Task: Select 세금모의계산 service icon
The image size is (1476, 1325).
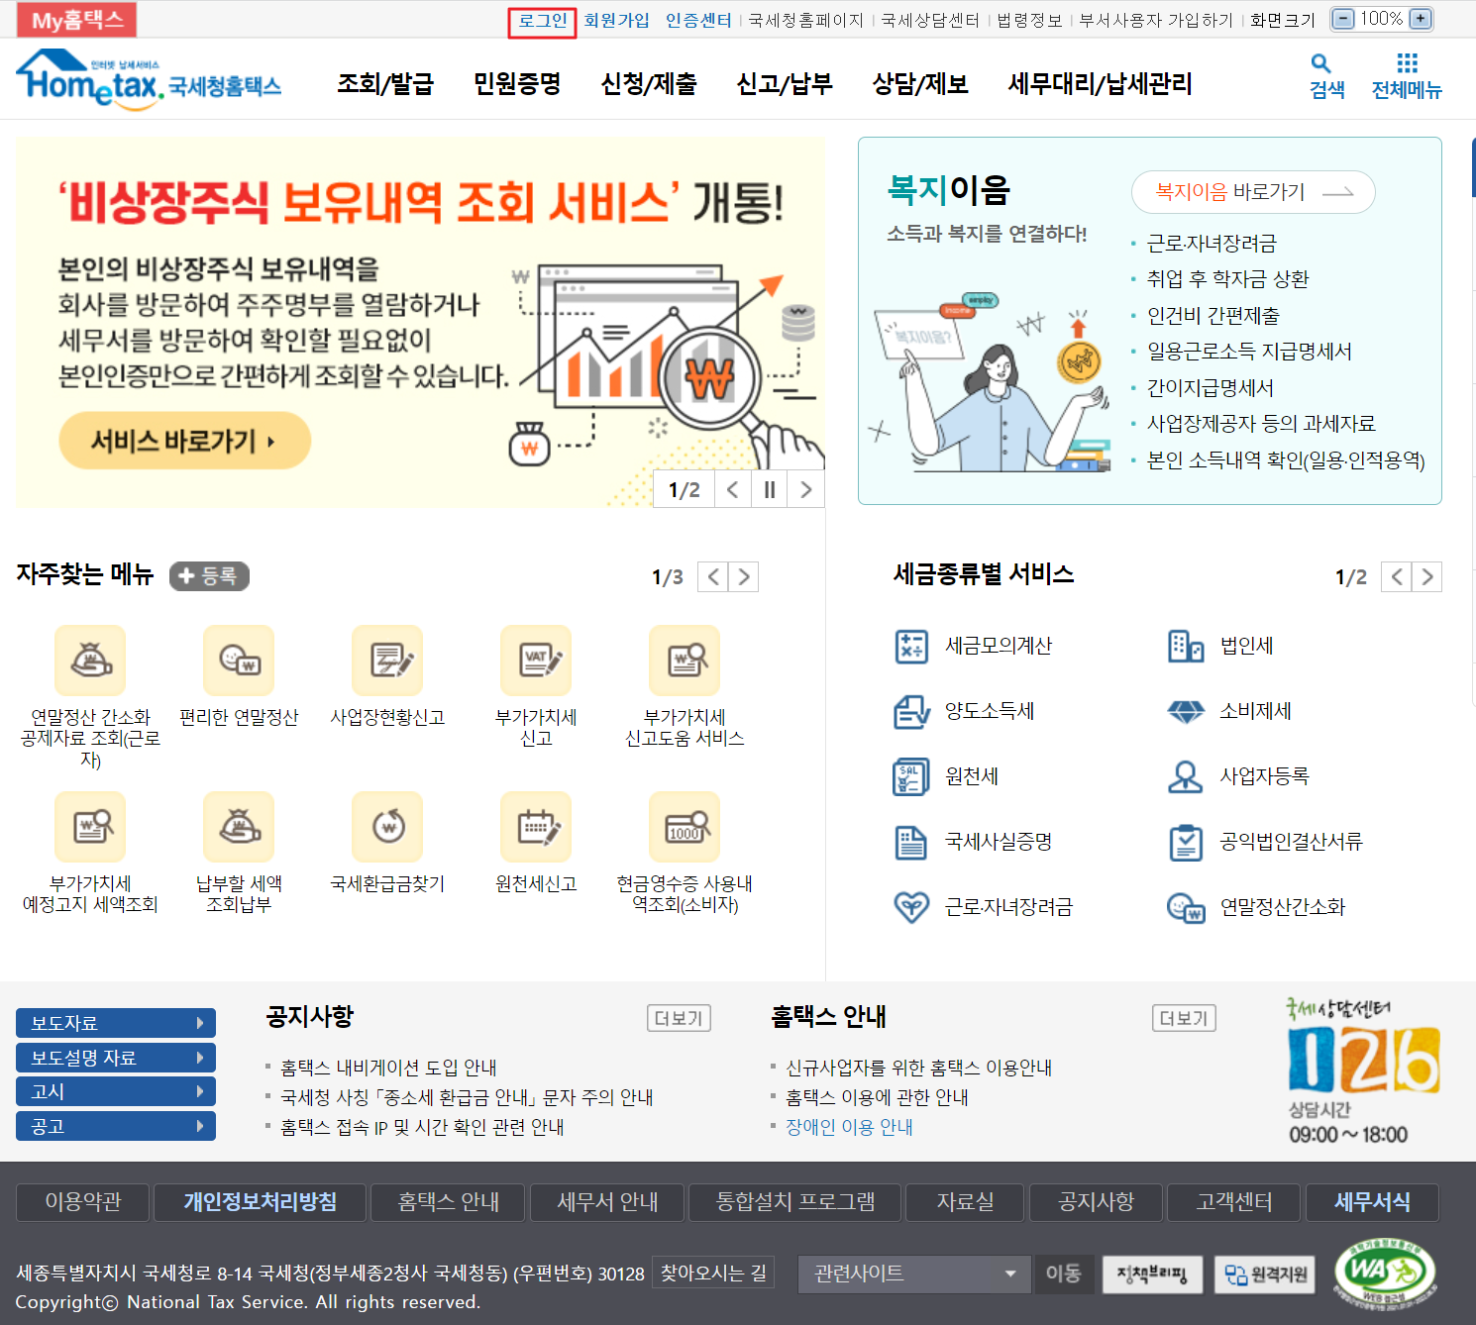Action: 911,646
